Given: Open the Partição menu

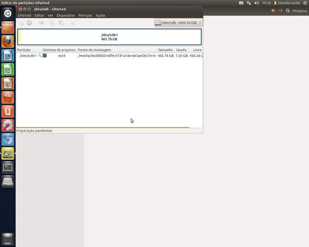Looking at the screenshot, I should coord(85,15).
